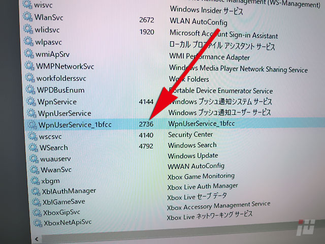325x244 pixels.
Task: Click the gear icon beside wmiApSrv
Action: 29,53
